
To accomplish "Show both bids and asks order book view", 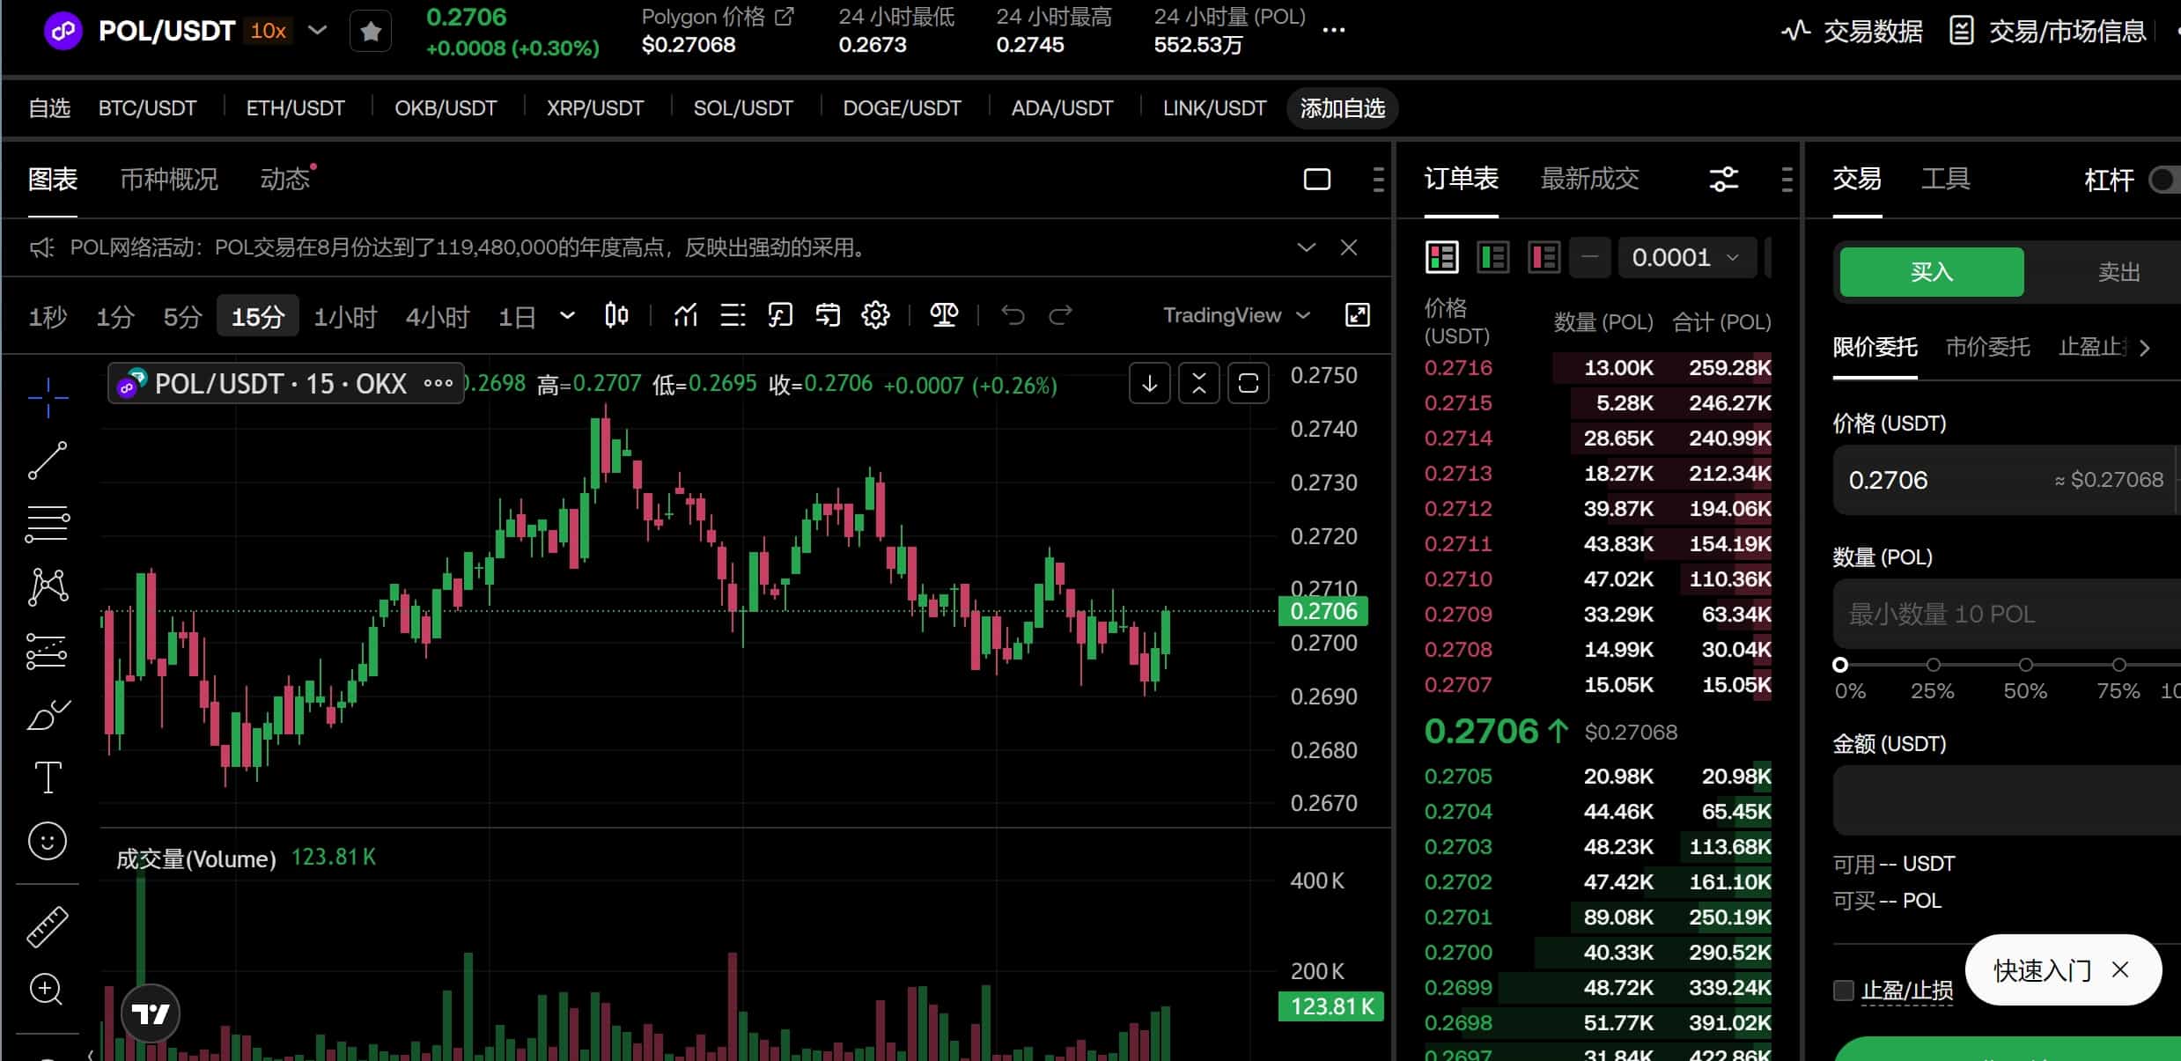I will tap(1441, 257).
